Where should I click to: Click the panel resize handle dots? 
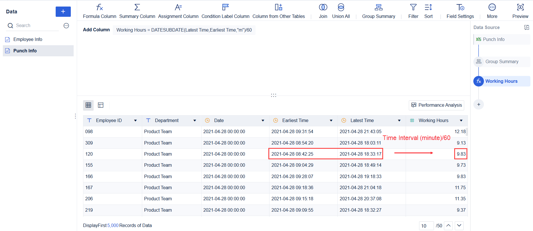coord(273,95)
